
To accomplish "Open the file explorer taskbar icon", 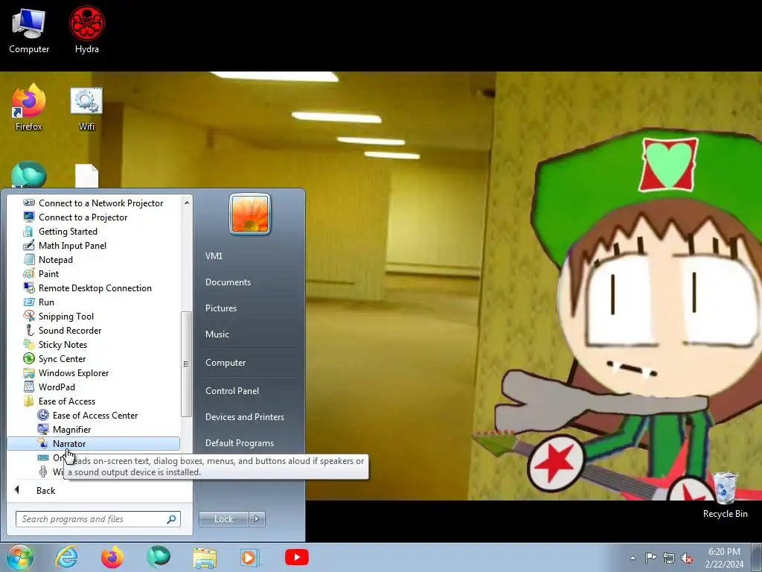I will [x=205, y=557].
